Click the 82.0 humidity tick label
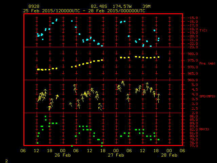This screenshot has width=217, height=163. tap(194, 130)
